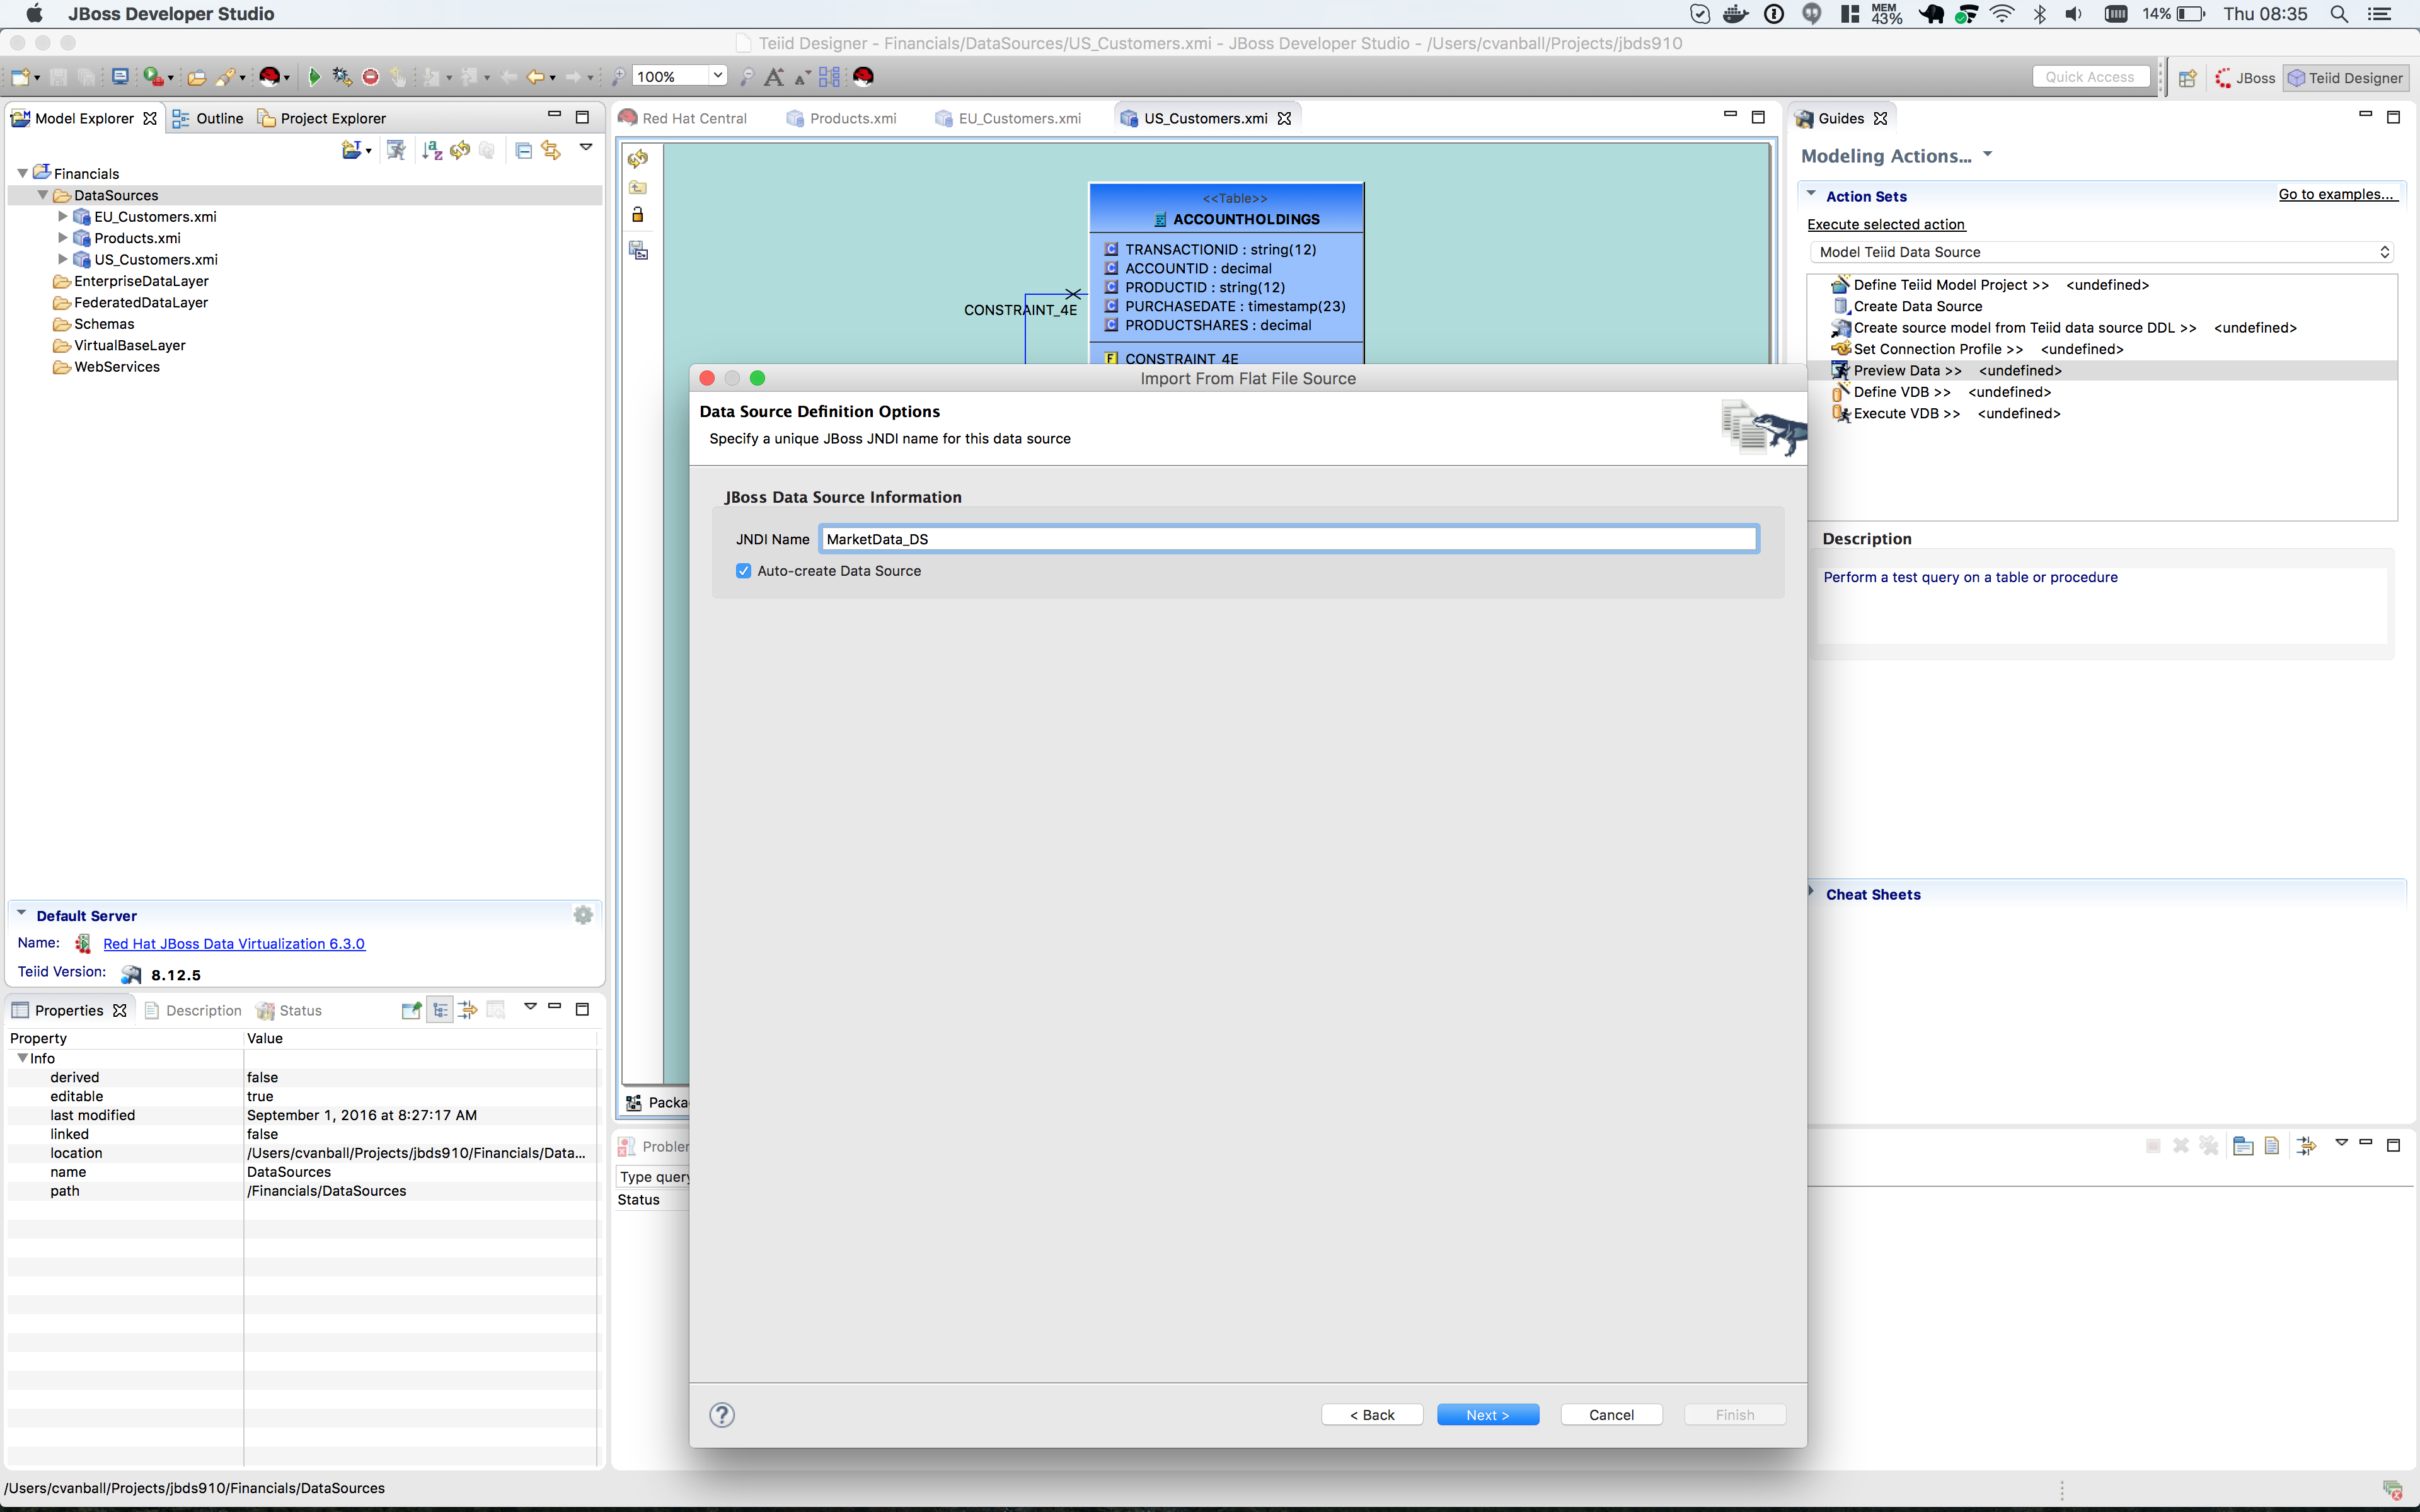Click the green Run (Execute) toolbar icon
The height and width of the screenshot is (1512, 2420).
pyautogui.click(x=314, y=77)
